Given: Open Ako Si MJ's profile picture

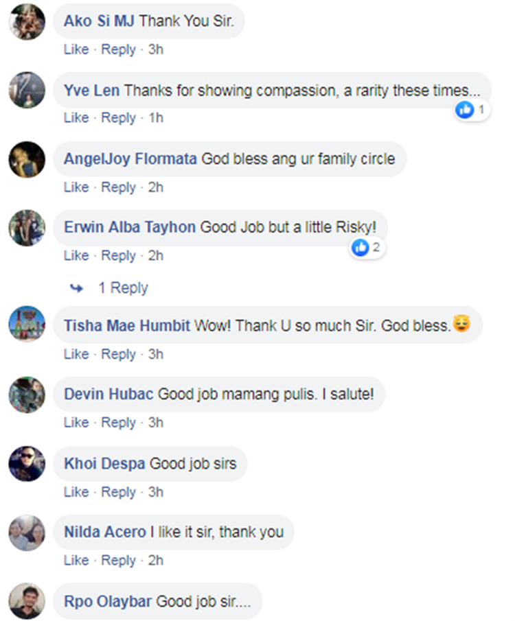Looking at the screenshot, I should (x=27, y=23).
